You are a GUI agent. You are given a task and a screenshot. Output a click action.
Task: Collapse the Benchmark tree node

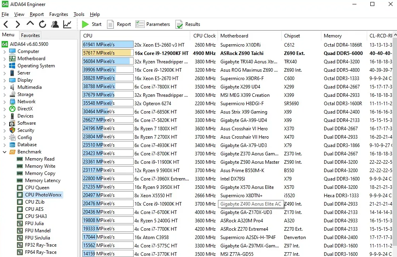point(4,152)
